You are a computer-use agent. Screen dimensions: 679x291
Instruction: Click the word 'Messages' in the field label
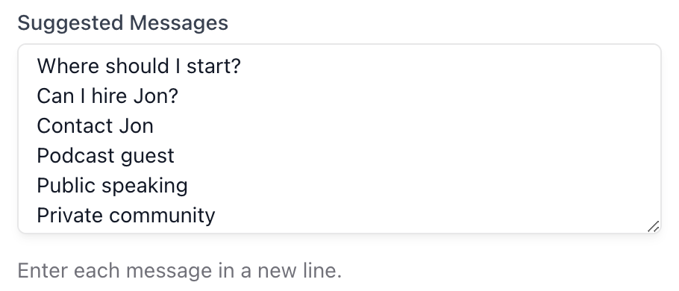click(179, 22)
